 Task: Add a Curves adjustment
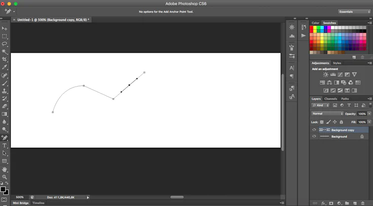[340, 74]
